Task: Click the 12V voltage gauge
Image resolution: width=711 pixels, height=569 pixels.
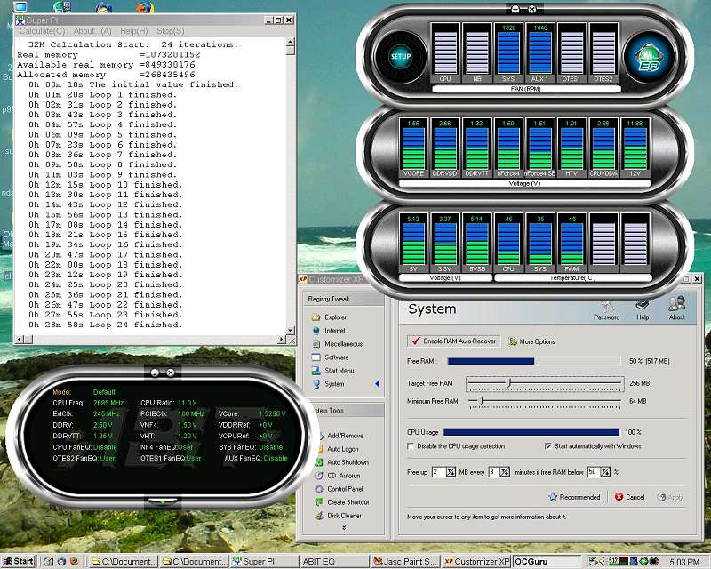Action: click(x=635, y=148)
